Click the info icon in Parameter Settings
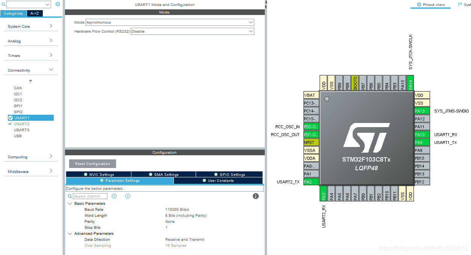Image resolution: width=471 pixels, height=255 pixels. pyautogui.click(x=256, y=196)
